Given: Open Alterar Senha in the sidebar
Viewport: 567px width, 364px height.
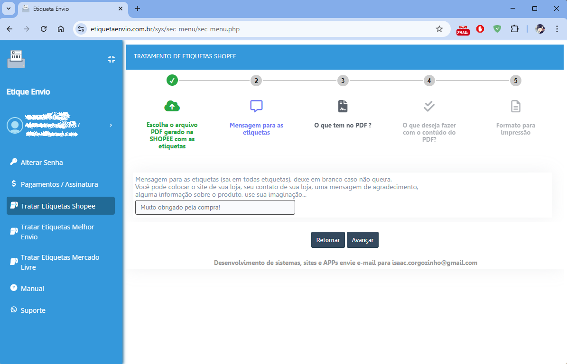Looking at the screenshot, I should click(x=42, y=163).
